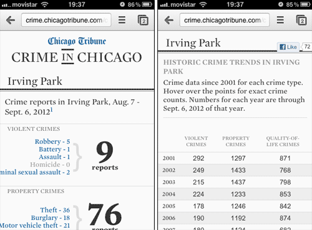Select the 2004 row year label
Screen dimensions: 312x230
point(169,194)
